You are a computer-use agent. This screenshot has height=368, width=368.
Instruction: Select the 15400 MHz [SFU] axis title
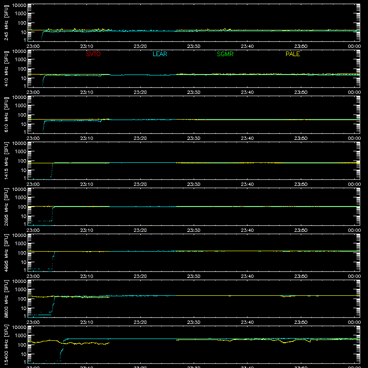pos(6,345)
